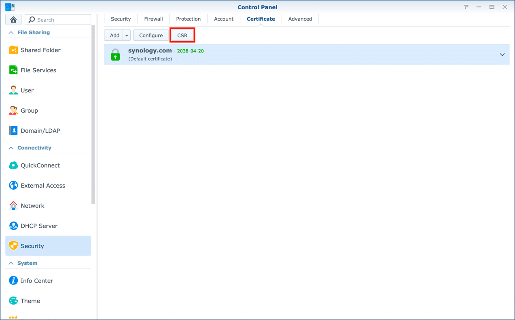Click the Configure button

point(151,36)
